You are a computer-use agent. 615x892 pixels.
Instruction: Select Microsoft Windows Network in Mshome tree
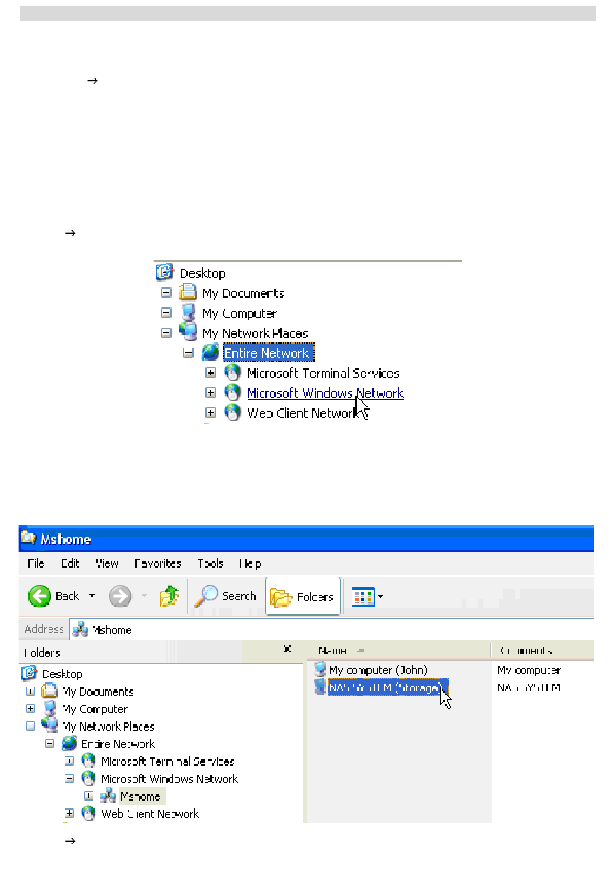pos(170,779)
